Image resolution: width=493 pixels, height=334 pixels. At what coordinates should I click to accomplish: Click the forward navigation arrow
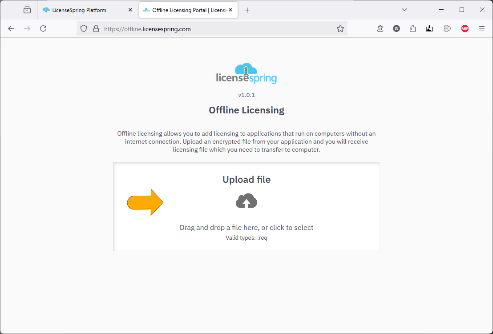tap(27, 28)
